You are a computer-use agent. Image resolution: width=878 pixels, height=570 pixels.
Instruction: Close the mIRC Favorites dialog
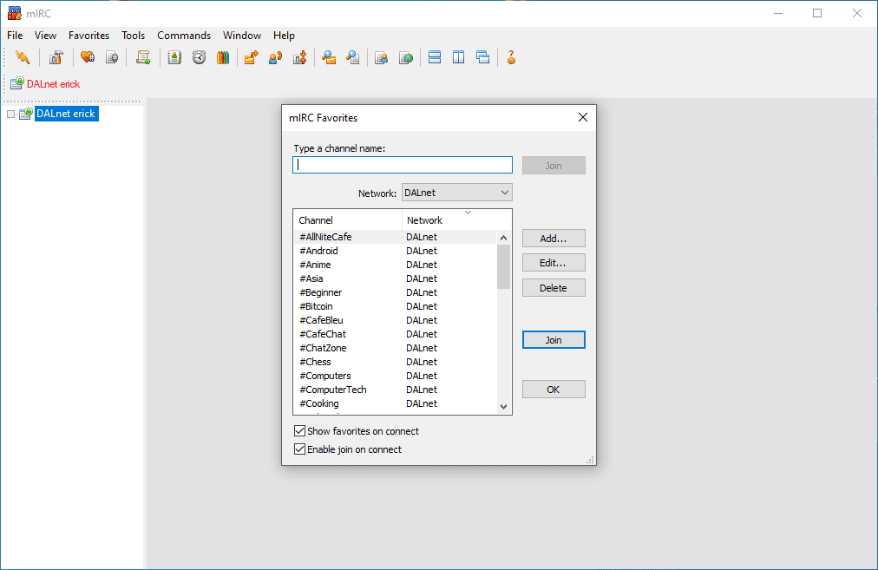click(583, 117)
